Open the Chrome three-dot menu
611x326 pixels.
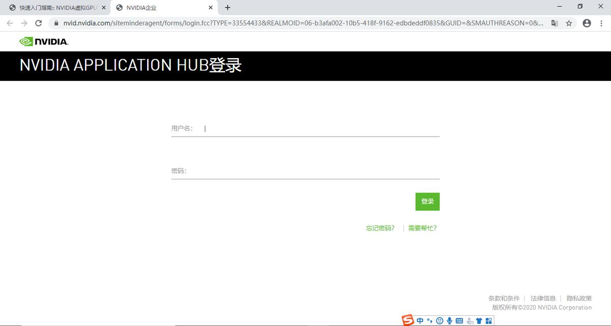[x=601, y=23]
